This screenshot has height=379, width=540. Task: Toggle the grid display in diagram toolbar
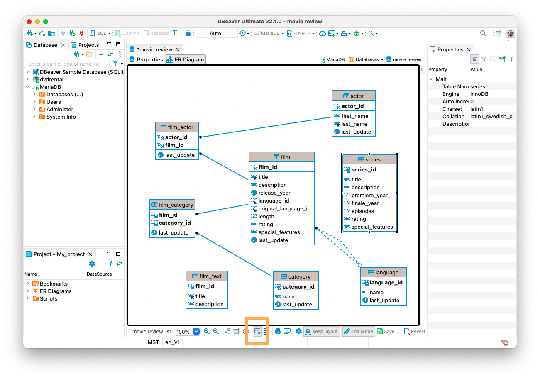click(x=237, y=331)
